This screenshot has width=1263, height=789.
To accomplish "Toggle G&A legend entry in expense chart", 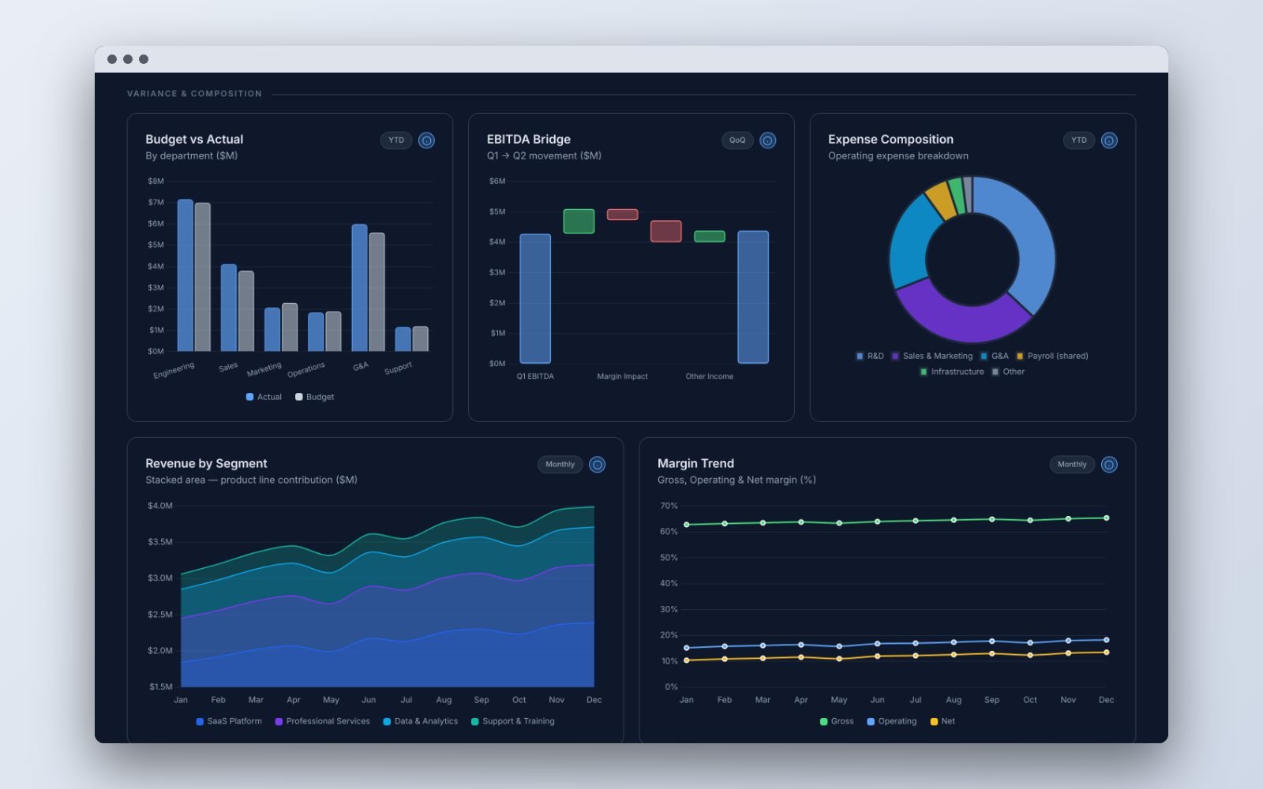I will pos(995,356).
